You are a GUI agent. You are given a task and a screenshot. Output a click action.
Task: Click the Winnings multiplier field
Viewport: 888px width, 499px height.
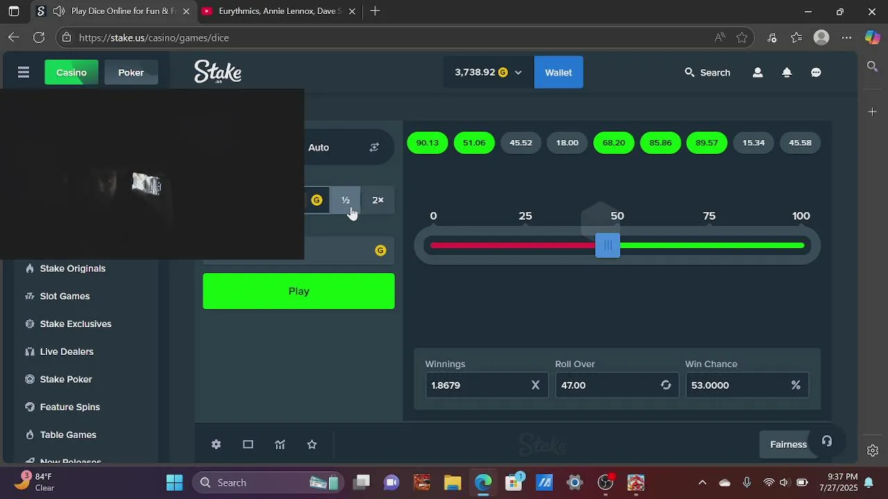coord(486,385)
